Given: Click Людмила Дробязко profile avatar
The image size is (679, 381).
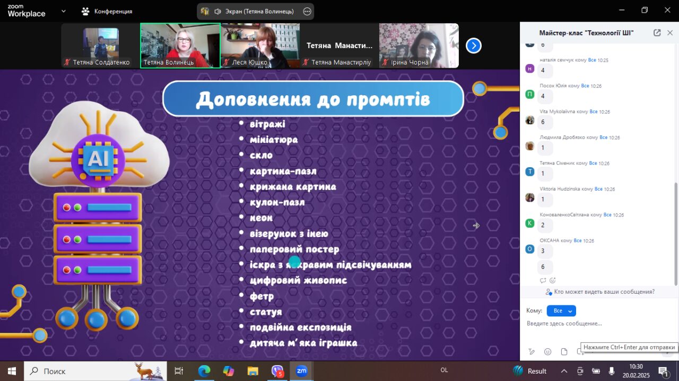Looking at the screenshot, I should pos(529,146).
